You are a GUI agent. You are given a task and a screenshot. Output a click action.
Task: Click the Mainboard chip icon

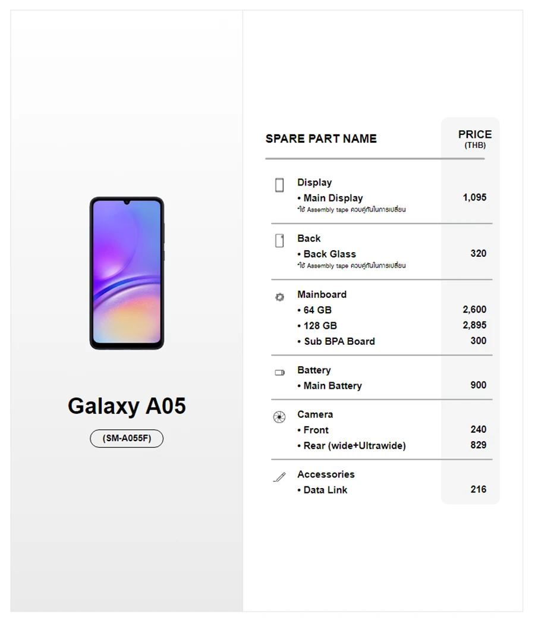(279, 297)
